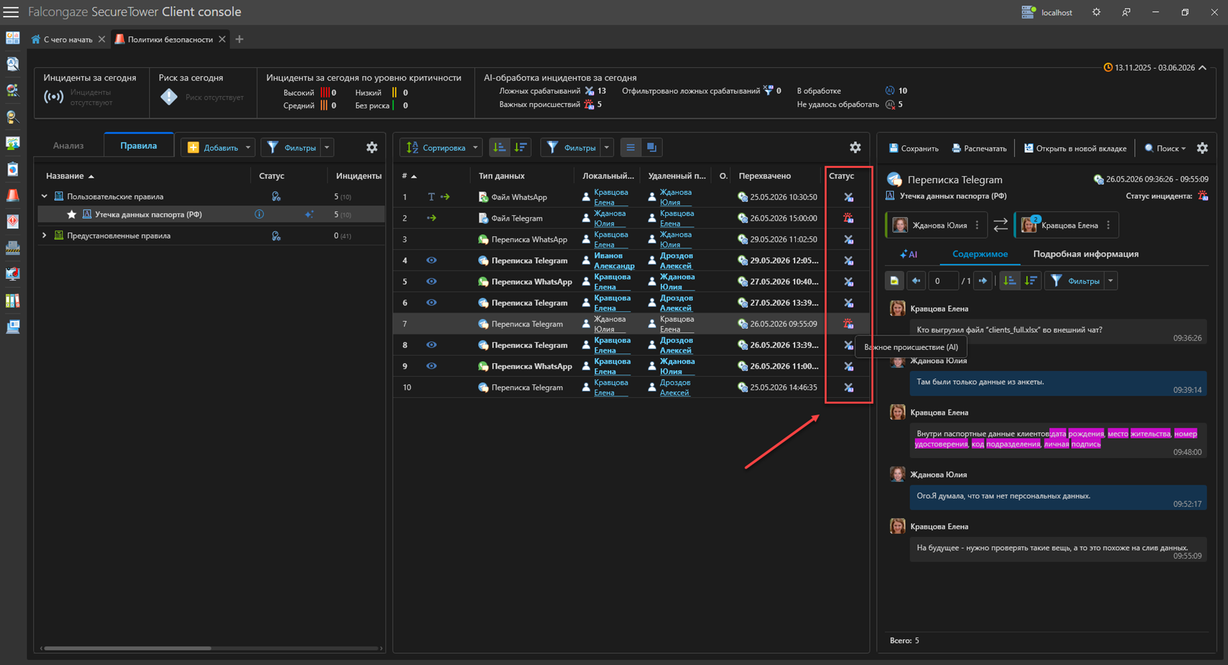1228x665 pixels.
Task: Click the Save icon button
Action: tap(914, 148)
